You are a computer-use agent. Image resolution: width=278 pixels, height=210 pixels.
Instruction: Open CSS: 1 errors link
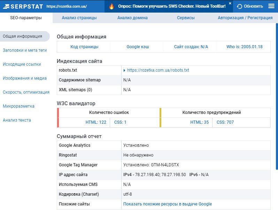(x=120, y=122)
